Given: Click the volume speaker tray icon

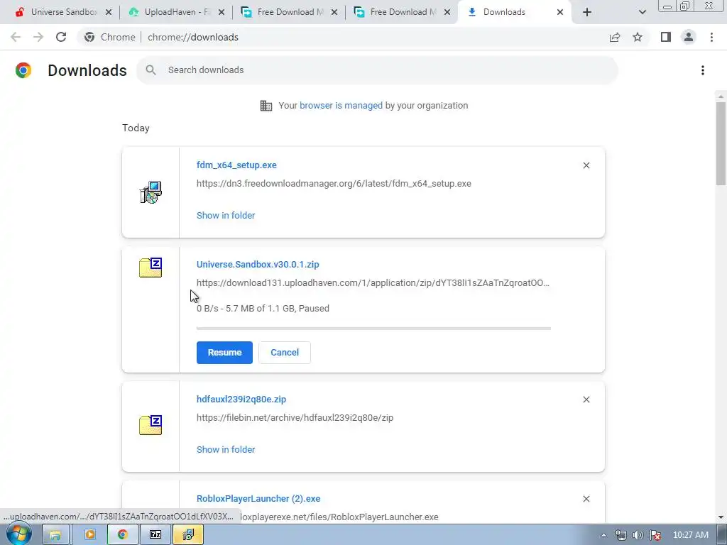Looking at the screenshot, I should tap(638, 535).
